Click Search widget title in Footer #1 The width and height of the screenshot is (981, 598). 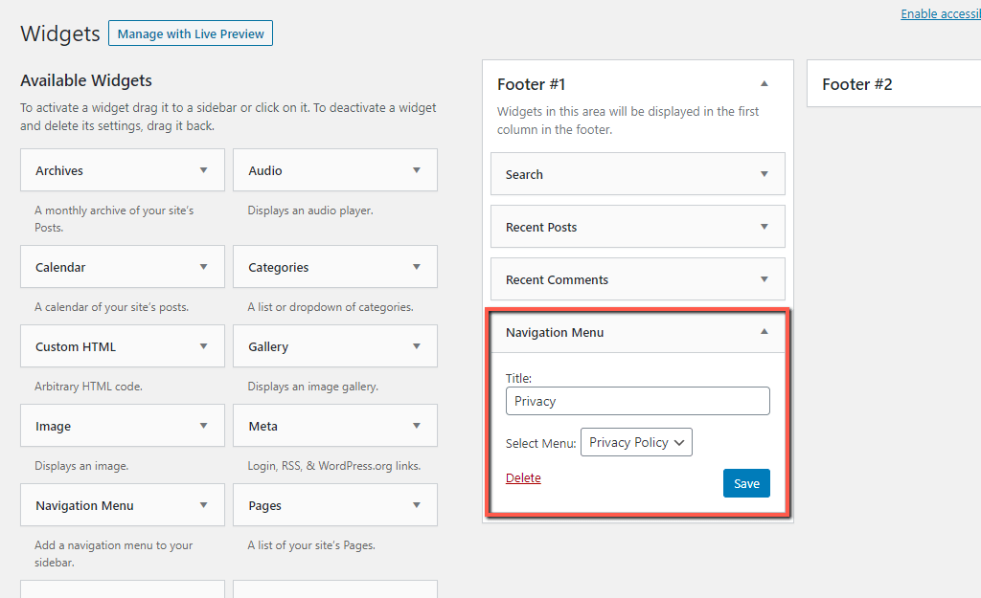click(x=524, y=175)
